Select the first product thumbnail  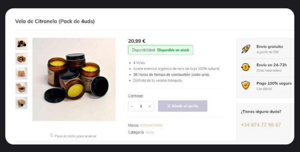coord(21,44)
